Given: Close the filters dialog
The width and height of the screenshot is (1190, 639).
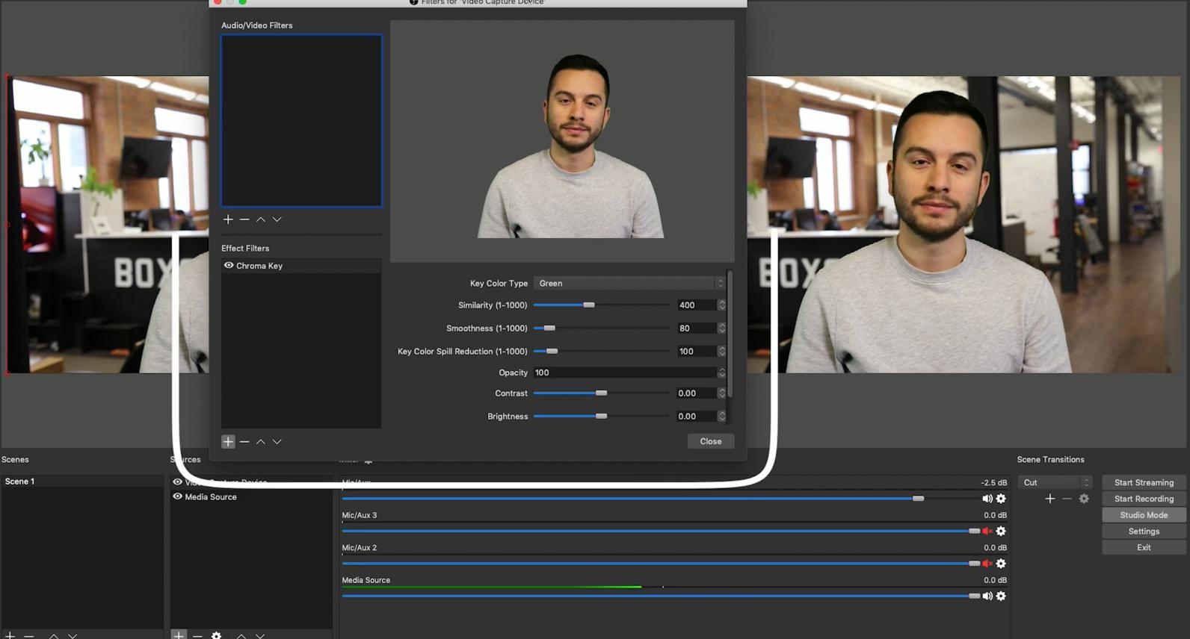Looking at the screenshot, I should coord(710,441).
